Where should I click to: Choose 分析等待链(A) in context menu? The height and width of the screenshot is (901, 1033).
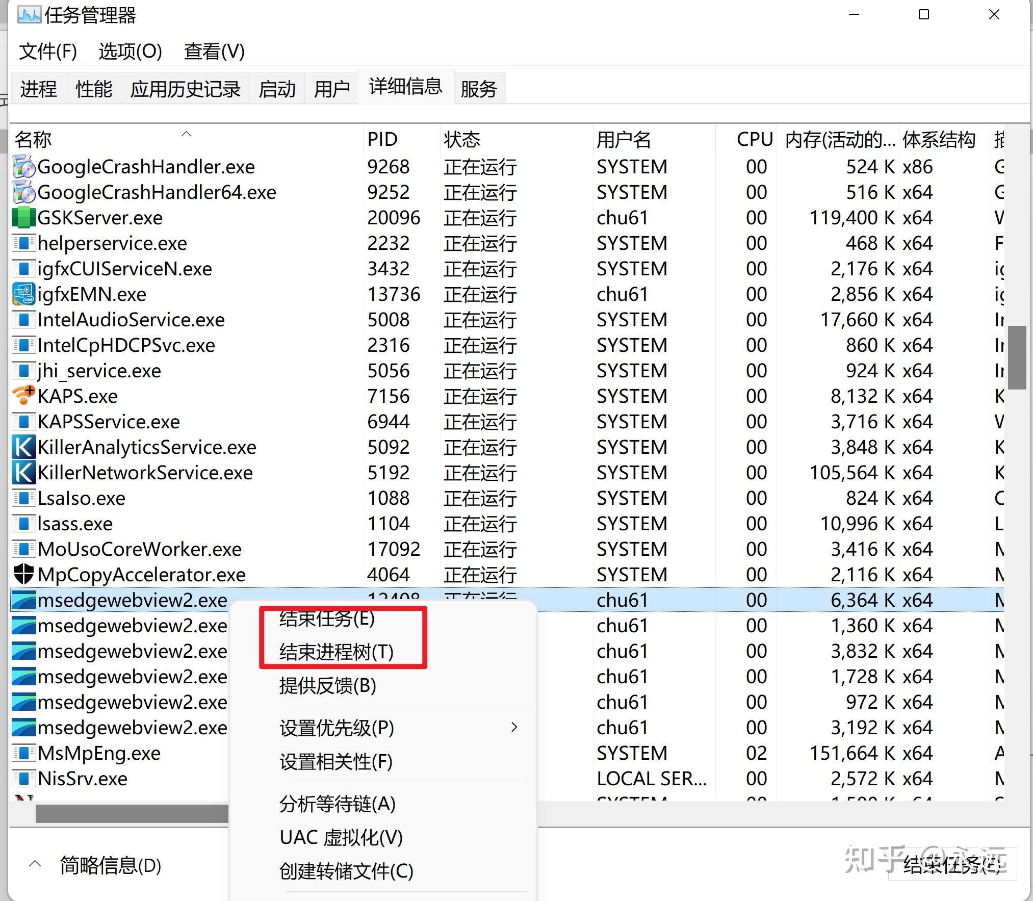click(x=338, y=804)
